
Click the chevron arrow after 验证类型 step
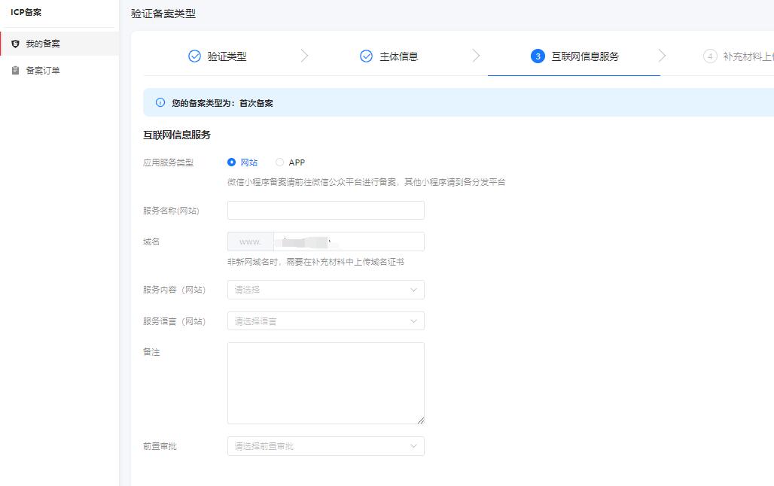click(x=305, y=56)
